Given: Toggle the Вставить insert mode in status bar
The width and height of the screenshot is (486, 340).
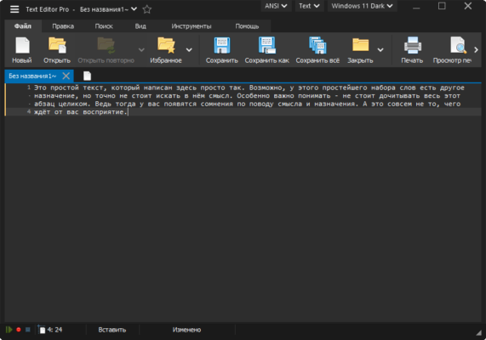Looking at the screenshot, I should coord(112,330).
